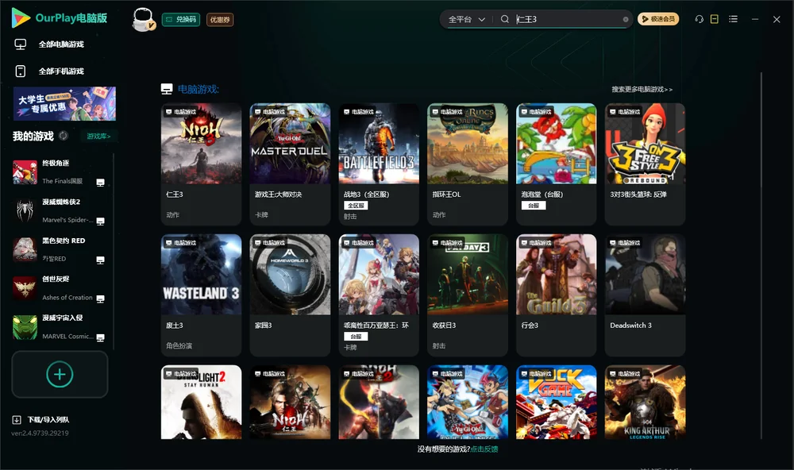The width and height of the screenshot is (794, 470).
Task: Open the Battlefield 3 game cover
Action: (x=379, y=144)
